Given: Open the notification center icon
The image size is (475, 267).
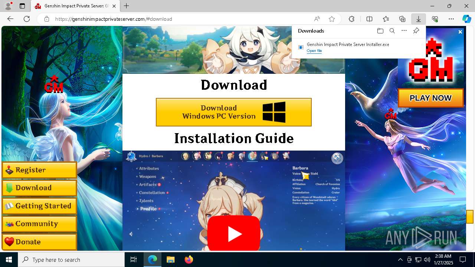Looking at the screenshot, I should point(463,260).
